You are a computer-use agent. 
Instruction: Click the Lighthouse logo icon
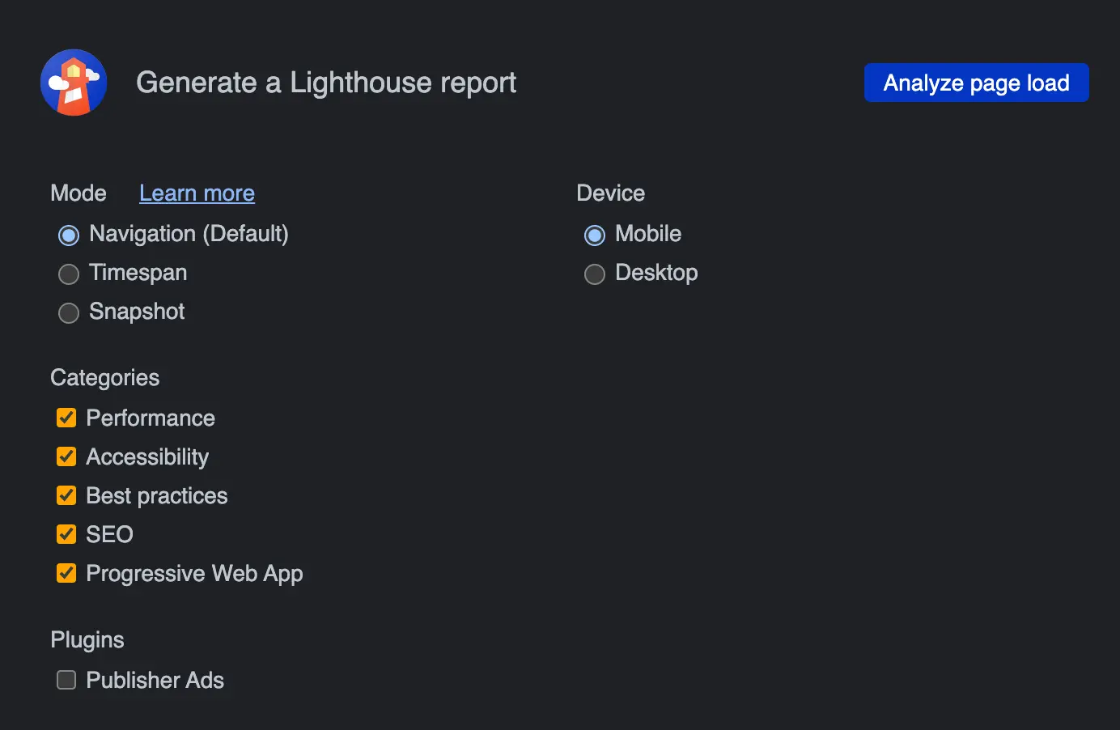74,83
